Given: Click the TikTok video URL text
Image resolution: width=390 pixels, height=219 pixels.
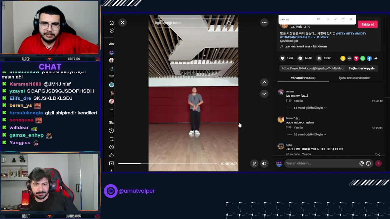Looking at the screenshot, I should tap(312, 68).
